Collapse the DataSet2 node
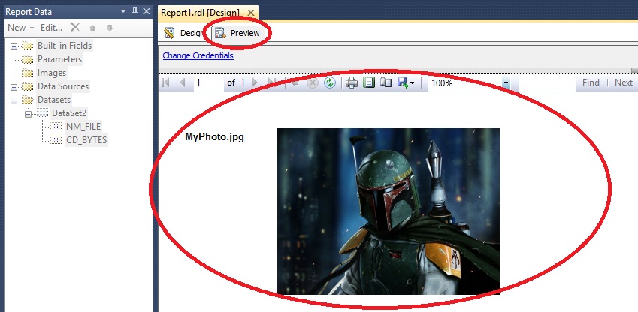638x312 pixels. [x=28, y=114]
